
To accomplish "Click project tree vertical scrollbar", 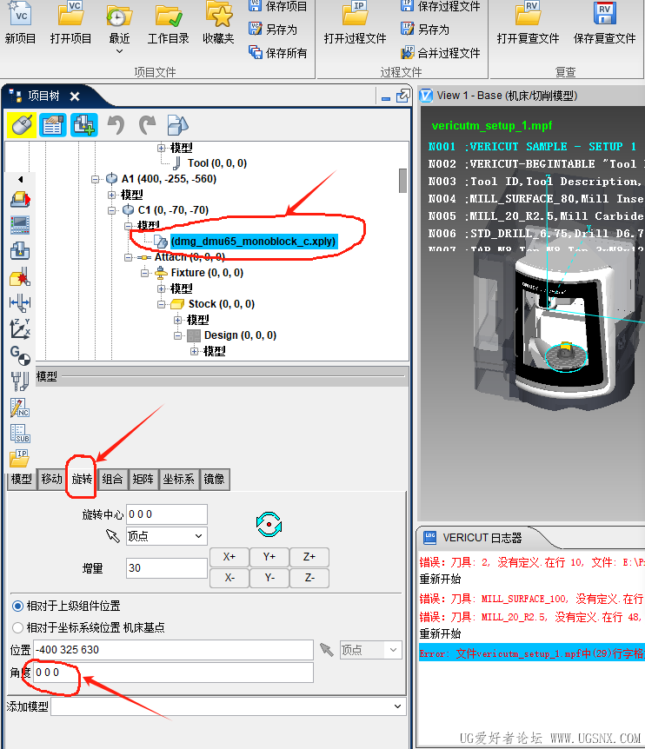I will click(x=402, y=181).
